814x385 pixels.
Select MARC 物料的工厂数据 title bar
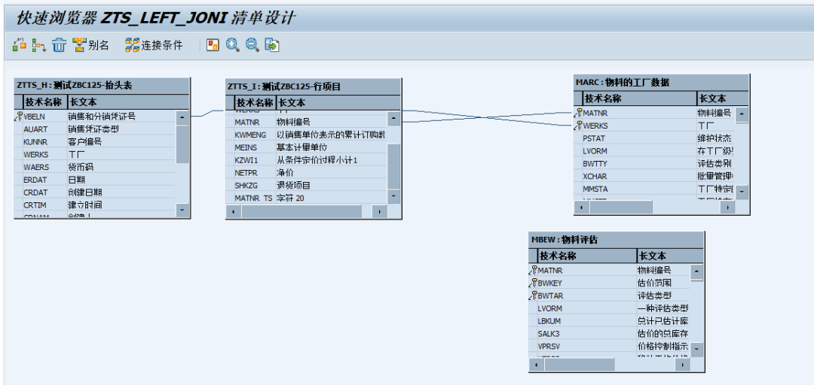pyautogui.click(x=662, y=82)
